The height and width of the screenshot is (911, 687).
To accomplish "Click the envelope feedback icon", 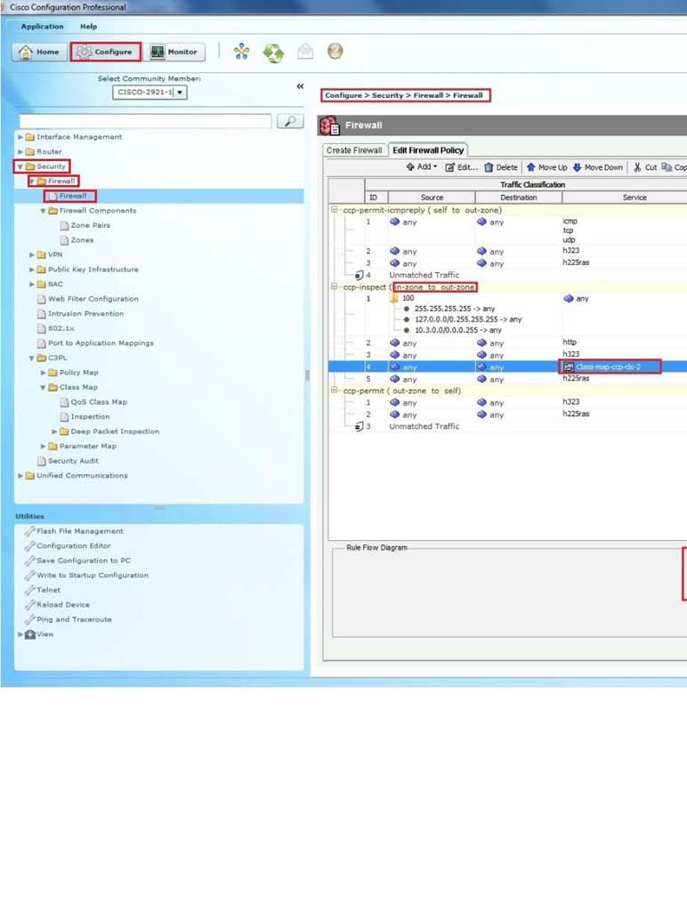I will pos(305,52).
